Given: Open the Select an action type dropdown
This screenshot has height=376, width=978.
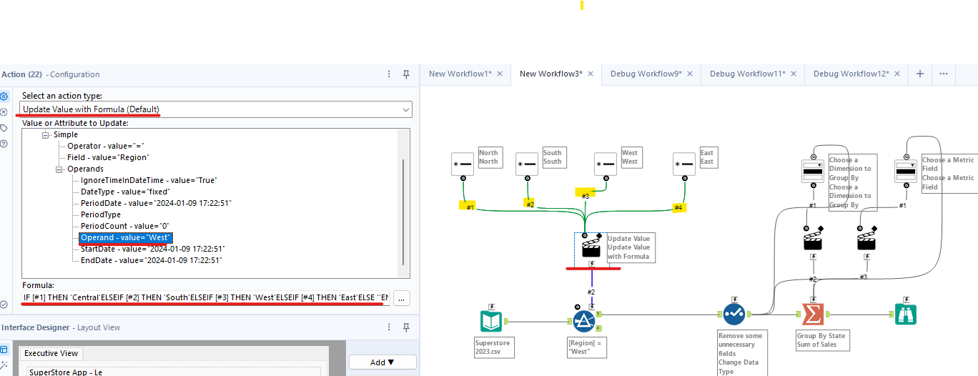Looking at the screenshot, I should (x=217, y=109).
